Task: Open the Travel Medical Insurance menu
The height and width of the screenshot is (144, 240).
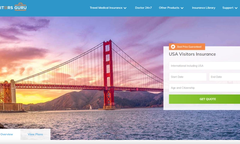Action: pyautogui.click(x=106, y=8)
